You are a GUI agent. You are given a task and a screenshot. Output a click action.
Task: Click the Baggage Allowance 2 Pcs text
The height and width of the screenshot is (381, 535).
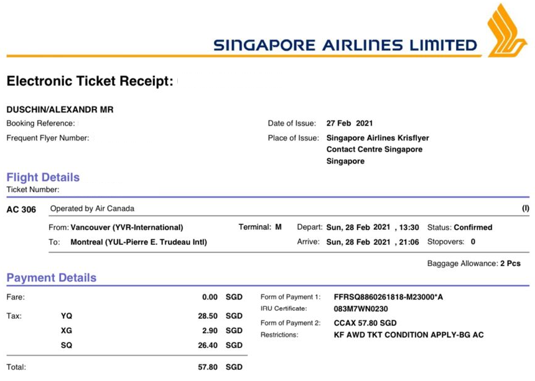point(473,264)
